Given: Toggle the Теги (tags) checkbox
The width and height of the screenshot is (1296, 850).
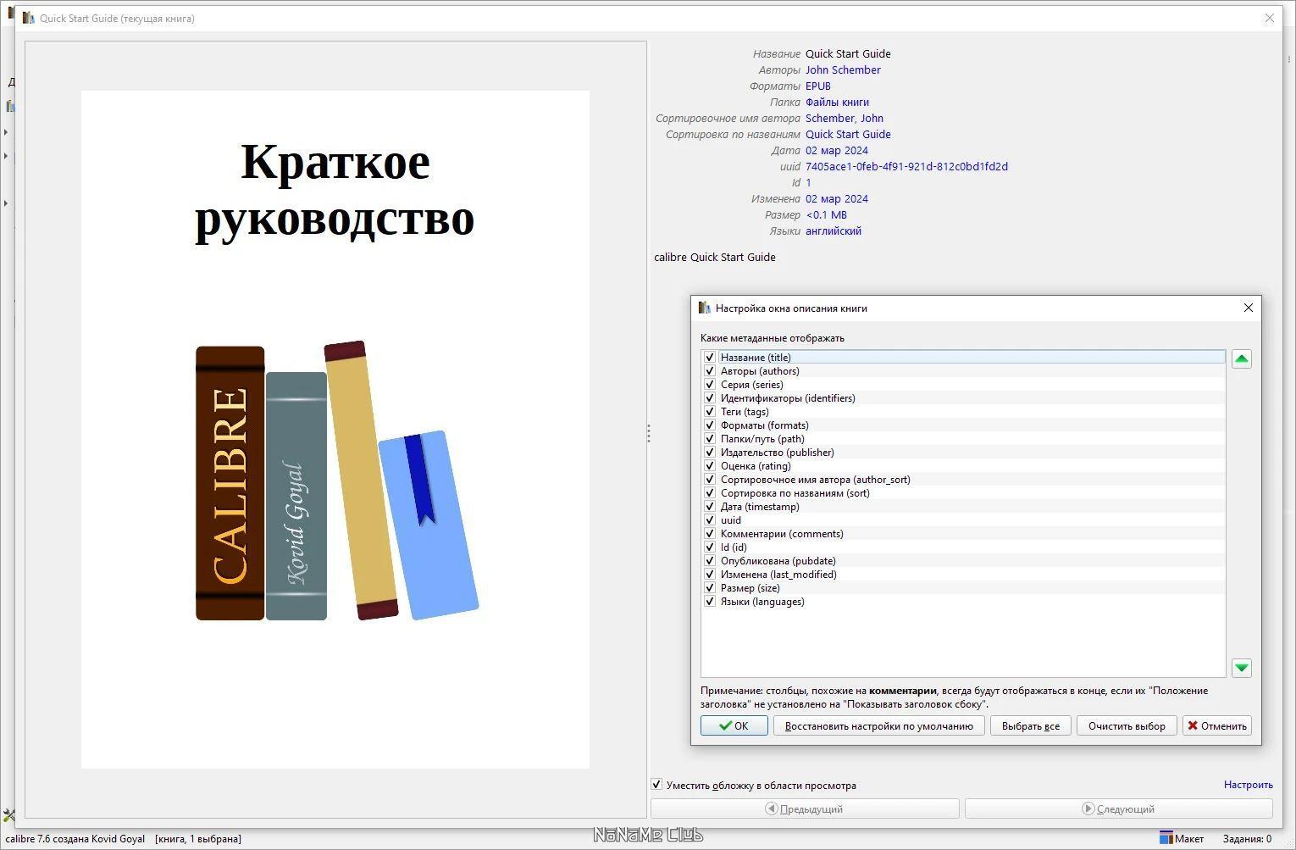Looking at the screenshot, I should (x=710, y=412).
